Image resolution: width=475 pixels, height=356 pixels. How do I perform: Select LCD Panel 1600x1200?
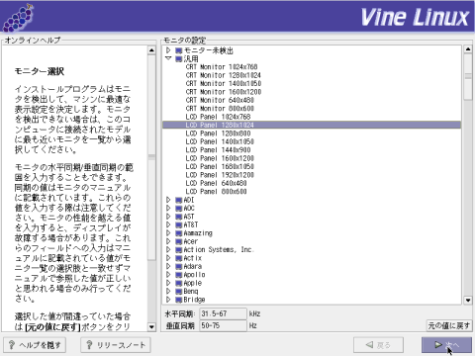220,158
